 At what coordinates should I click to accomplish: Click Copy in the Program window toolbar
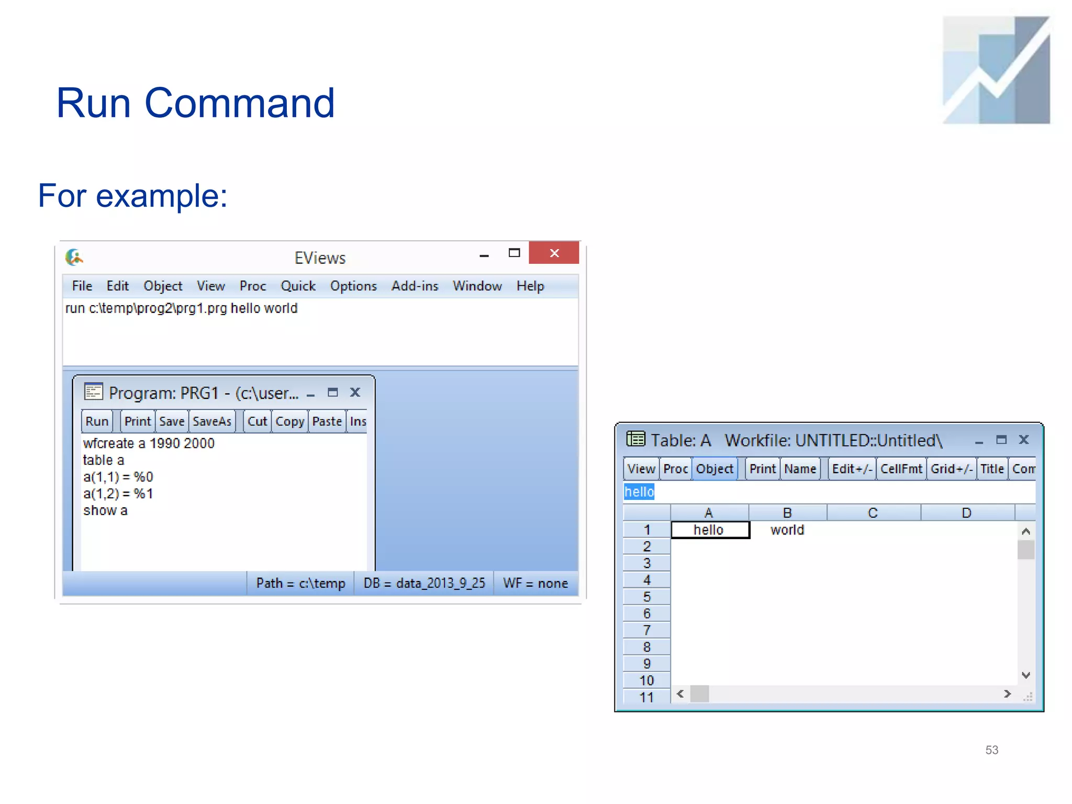tap(290, 421)
